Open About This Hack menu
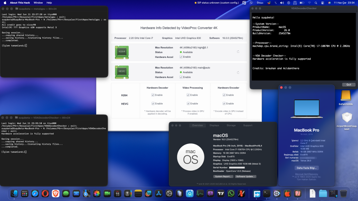Image resolution: width=358 pixels, height=201 pixels. pyautogui.click(x=20, y=3)
